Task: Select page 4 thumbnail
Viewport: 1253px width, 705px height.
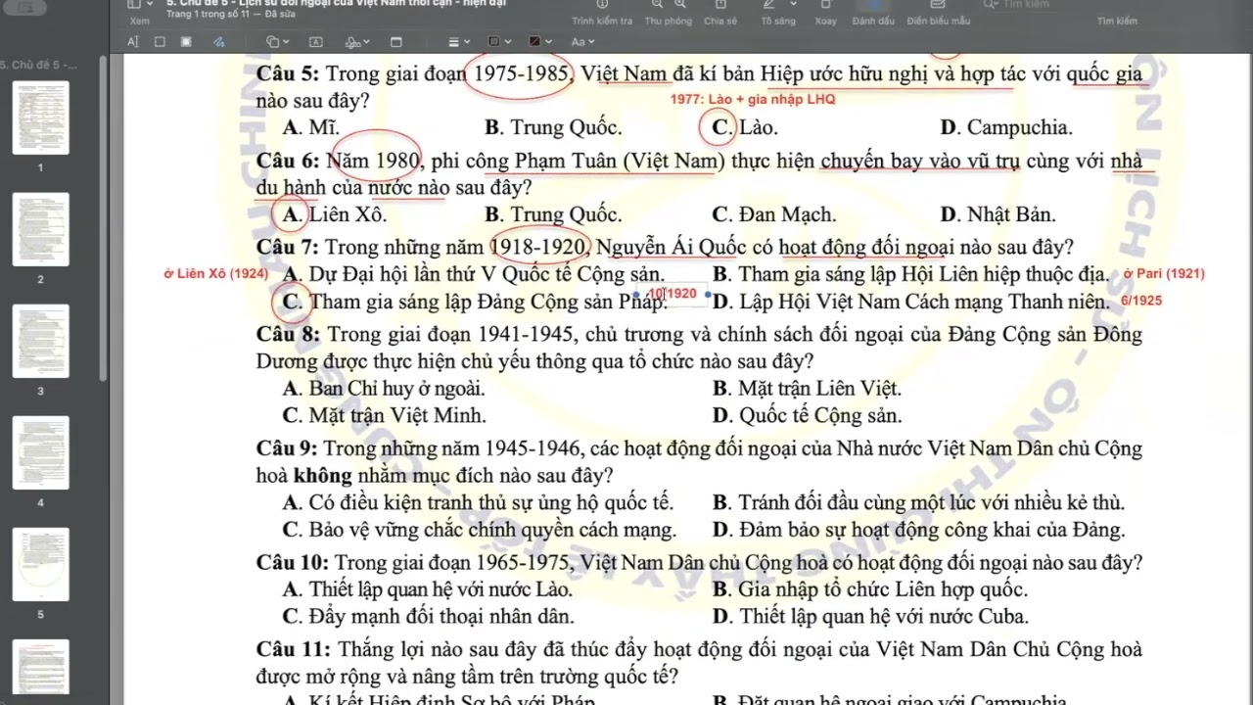Action: pos(40,452)
